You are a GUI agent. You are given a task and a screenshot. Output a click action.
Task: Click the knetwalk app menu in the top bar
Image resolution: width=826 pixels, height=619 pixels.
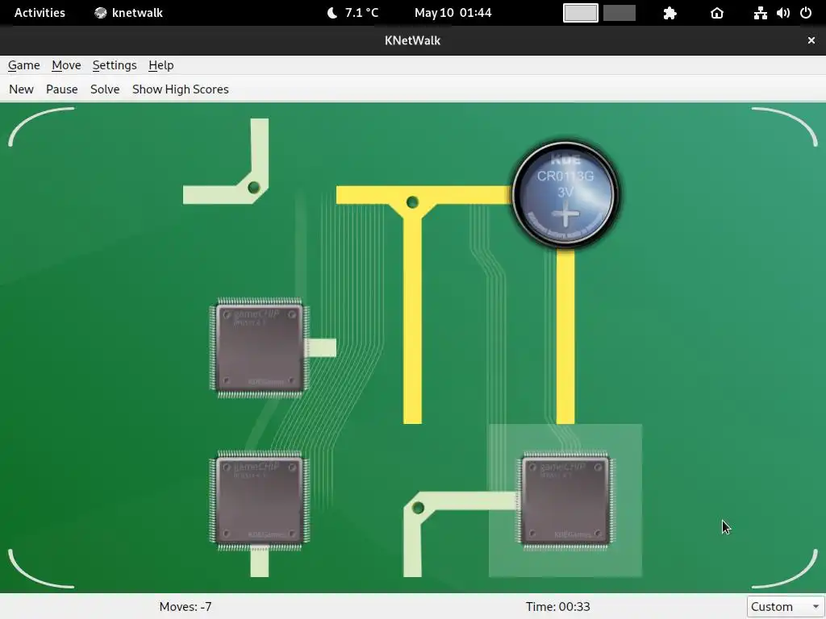click(x=128, y=13)
